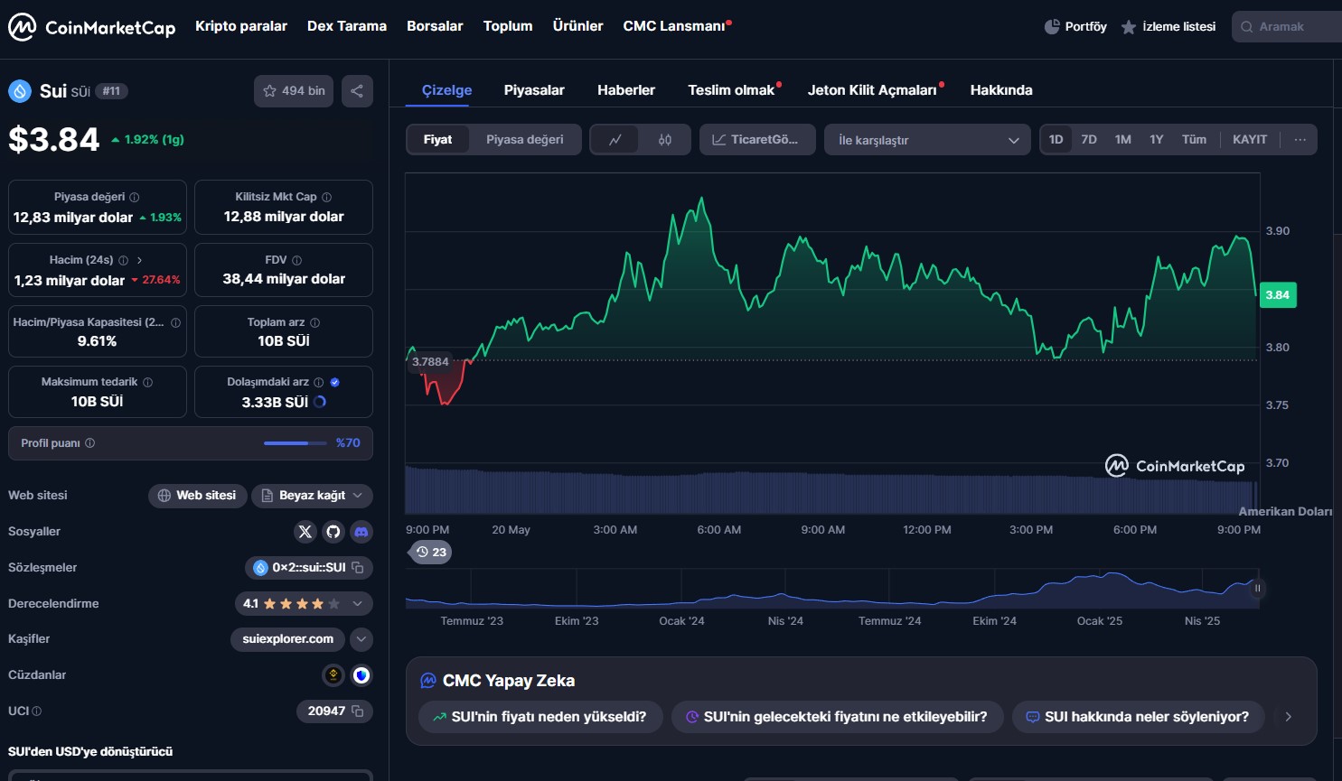Open info tooltip for Hacim (24s)

pyautogui.click(x=124, y=260)
